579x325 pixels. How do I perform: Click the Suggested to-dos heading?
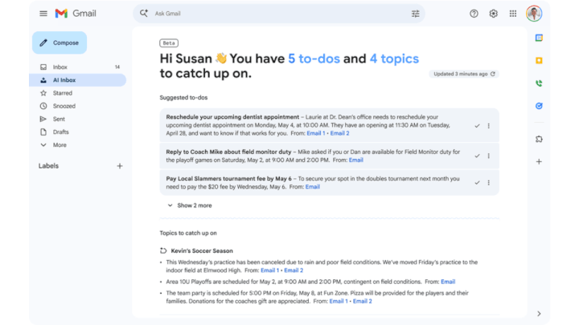pos(183,98)
